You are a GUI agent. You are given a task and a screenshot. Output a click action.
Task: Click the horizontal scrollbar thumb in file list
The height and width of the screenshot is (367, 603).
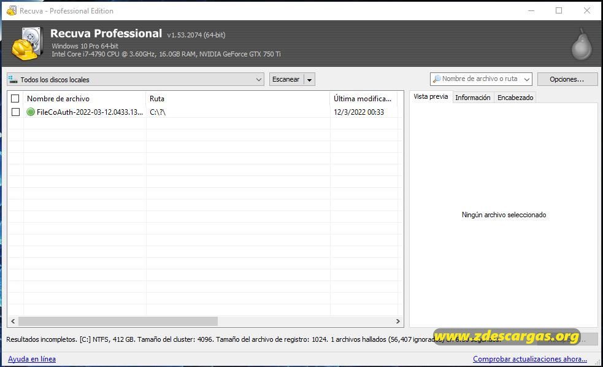(x=118, y=321)
